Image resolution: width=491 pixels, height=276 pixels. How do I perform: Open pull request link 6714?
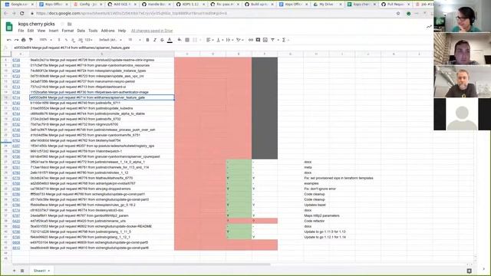point(16,97)
